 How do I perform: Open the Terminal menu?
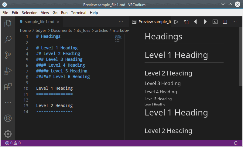[x=79, y=13]
